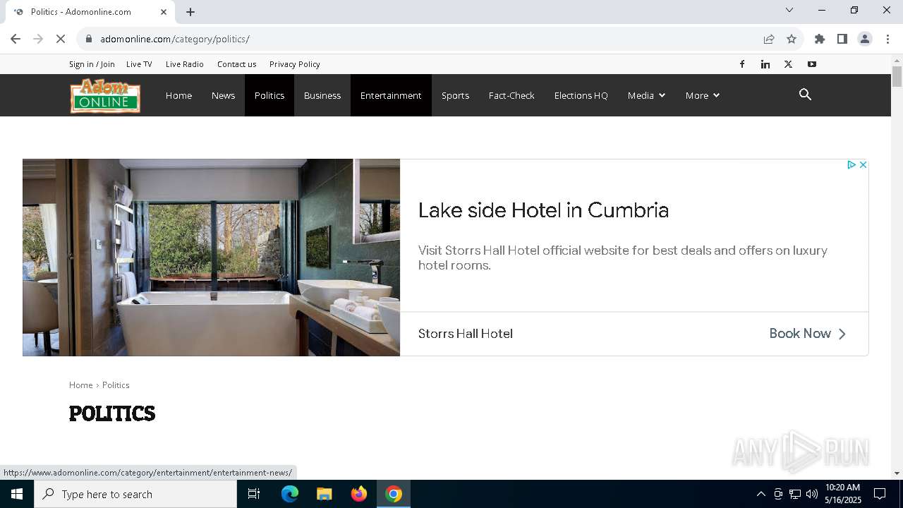Select the Politics nav item

(x=269, y=95)
